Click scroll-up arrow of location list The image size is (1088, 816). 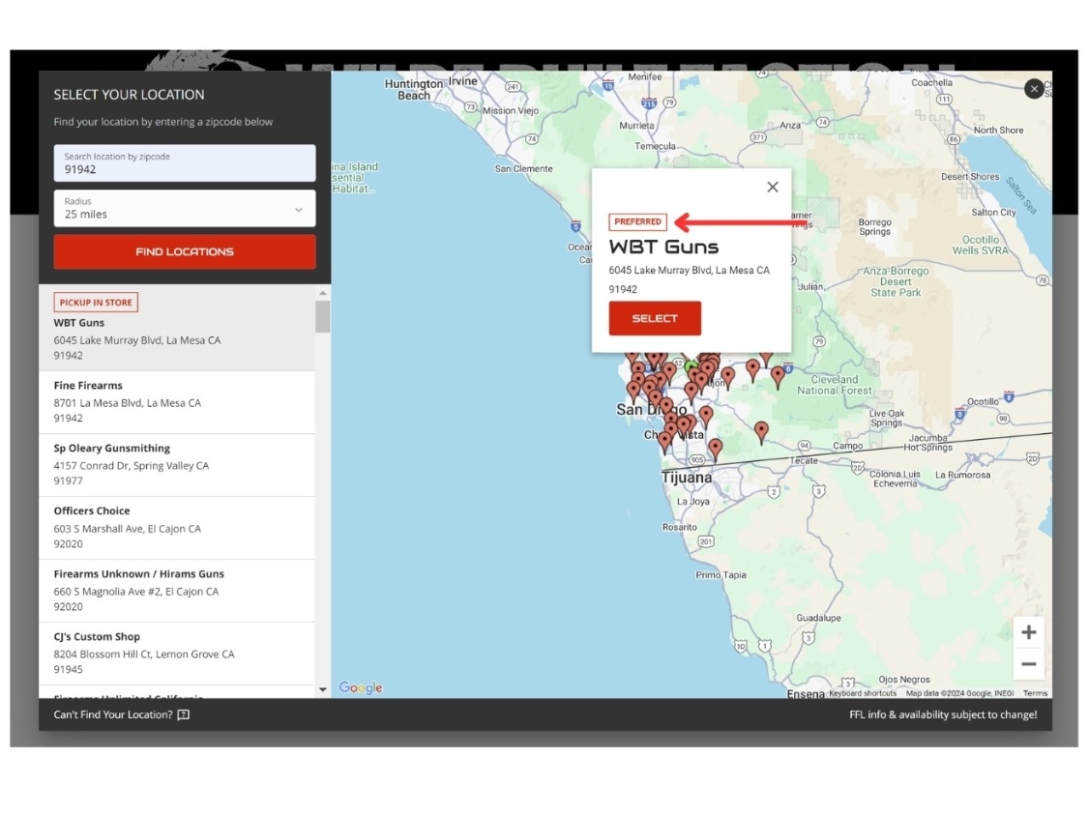(323, 293)
